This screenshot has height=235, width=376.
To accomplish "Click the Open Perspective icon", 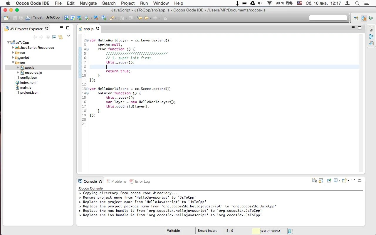I will click(356, 18).
